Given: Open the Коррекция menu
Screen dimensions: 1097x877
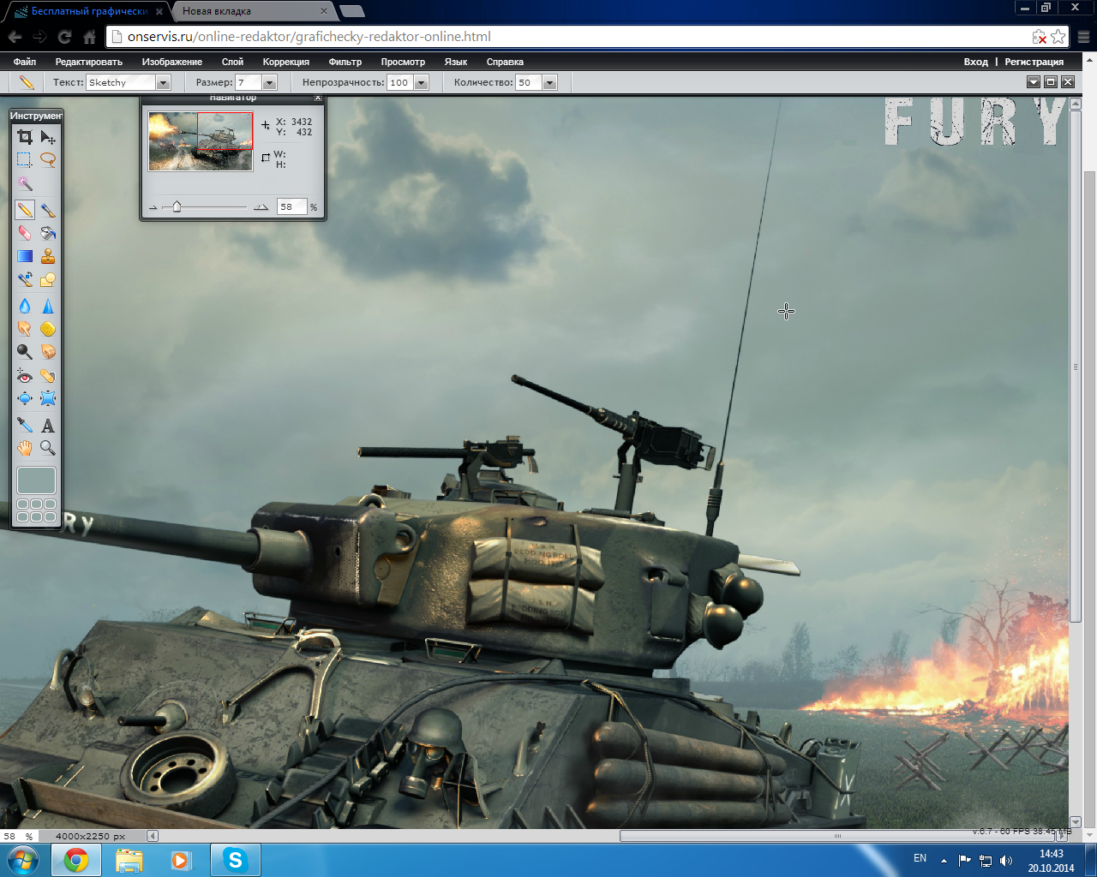Looking at the screenshot, I should (286, 62).
